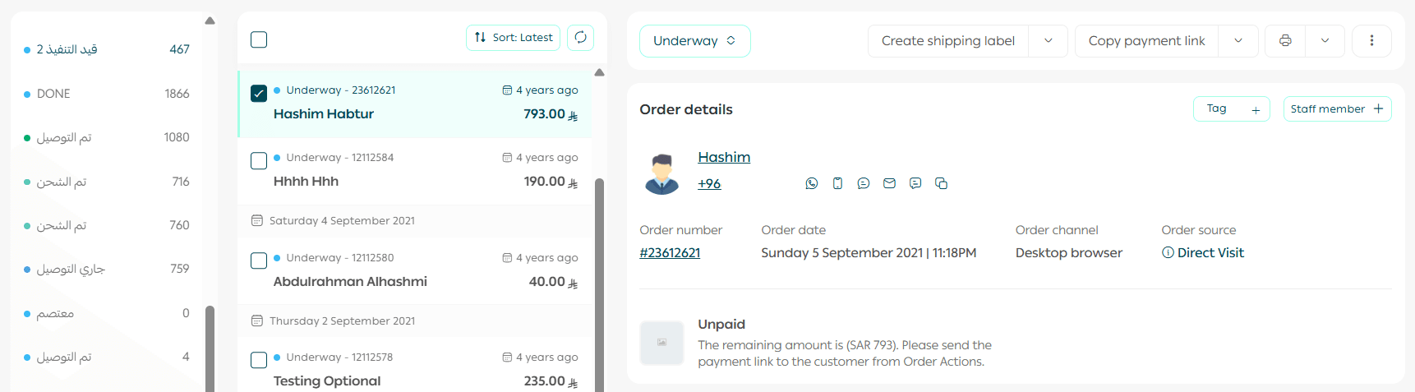1415x392 pixels.
Task: Select the DONE status filter
Action: pyautogui.click(x=53, y=94)
